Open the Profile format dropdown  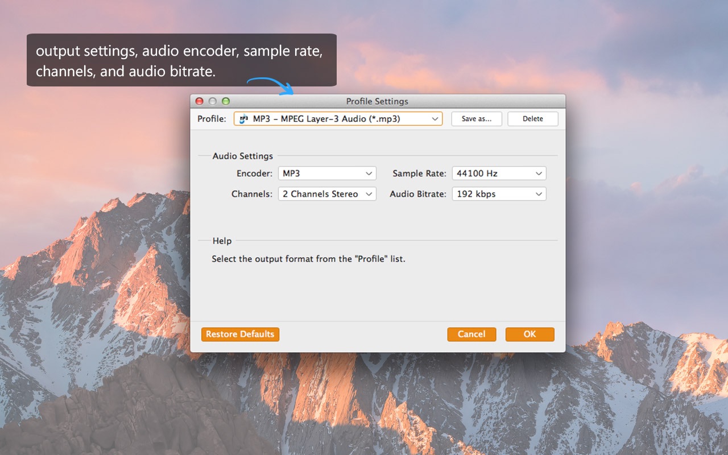[x=338, y=119]
